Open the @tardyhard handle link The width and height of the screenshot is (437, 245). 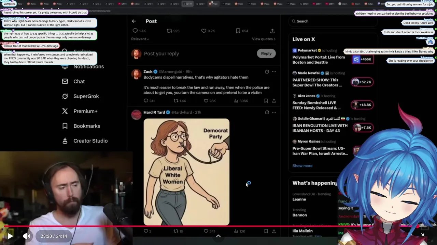pos(182,112)
